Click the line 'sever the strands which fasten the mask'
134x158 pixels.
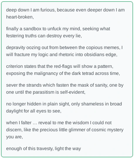click(65, 85)
